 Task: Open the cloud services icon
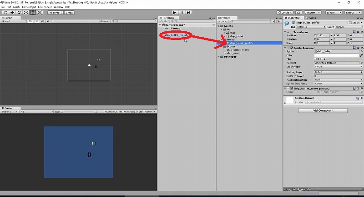coord(299,13)
